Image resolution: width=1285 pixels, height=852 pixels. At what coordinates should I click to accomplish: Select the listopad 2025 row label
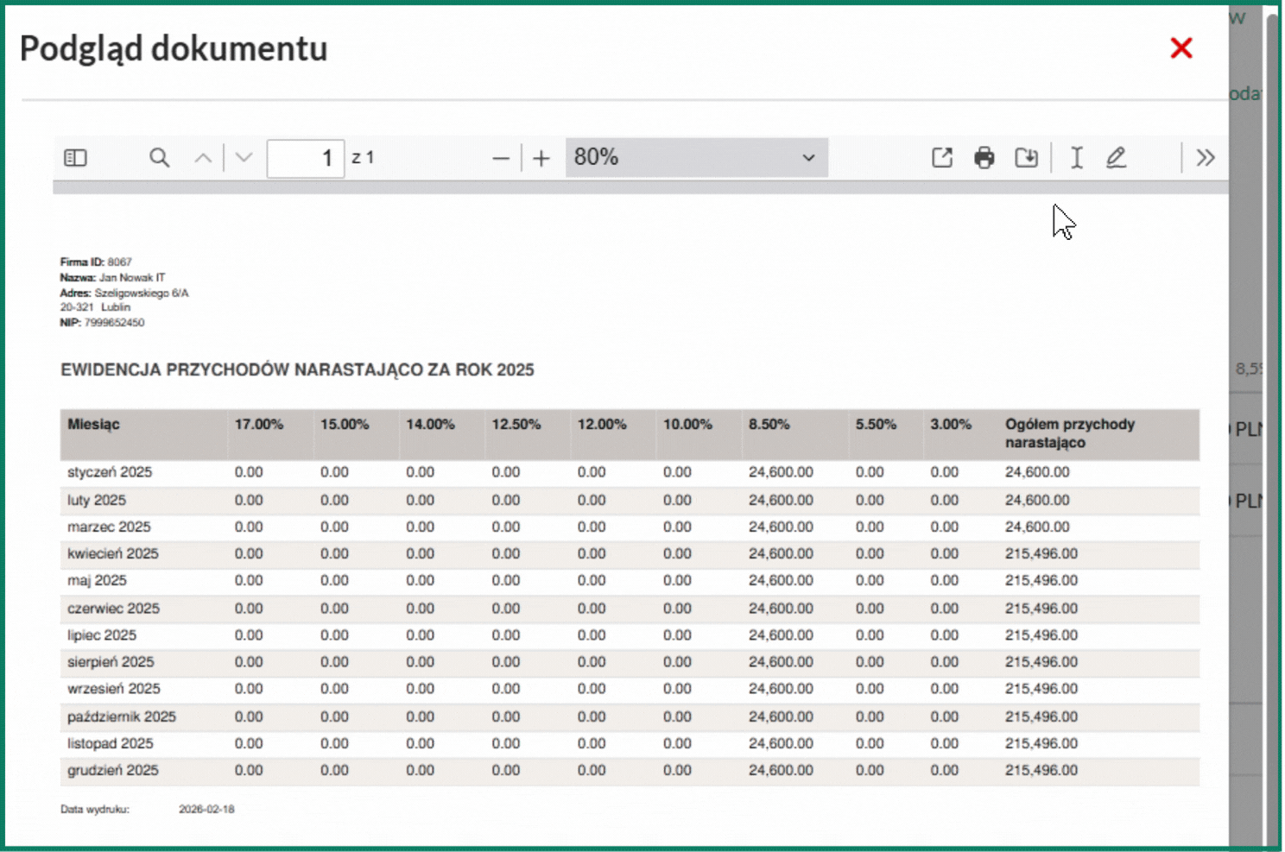(x=110, y=743)
